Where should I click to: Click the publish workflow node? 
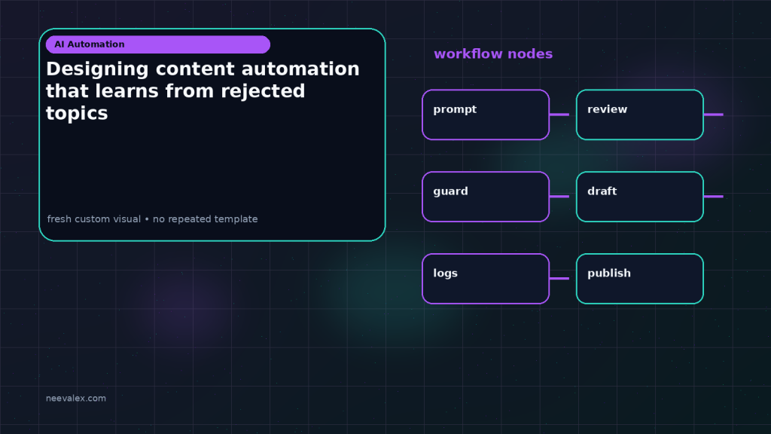click(640, 279)
